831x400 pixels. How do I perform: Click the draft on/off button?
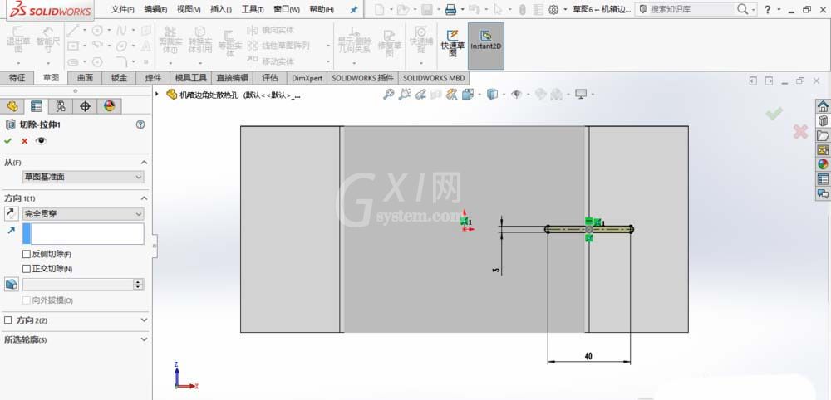coord(11,284)
